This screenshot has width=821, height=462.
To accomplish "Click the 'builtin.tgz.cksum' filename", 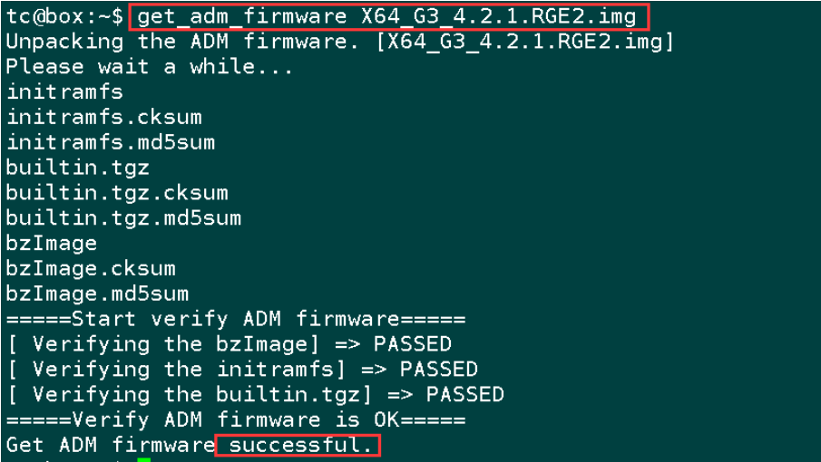I will tap(117, 193).
